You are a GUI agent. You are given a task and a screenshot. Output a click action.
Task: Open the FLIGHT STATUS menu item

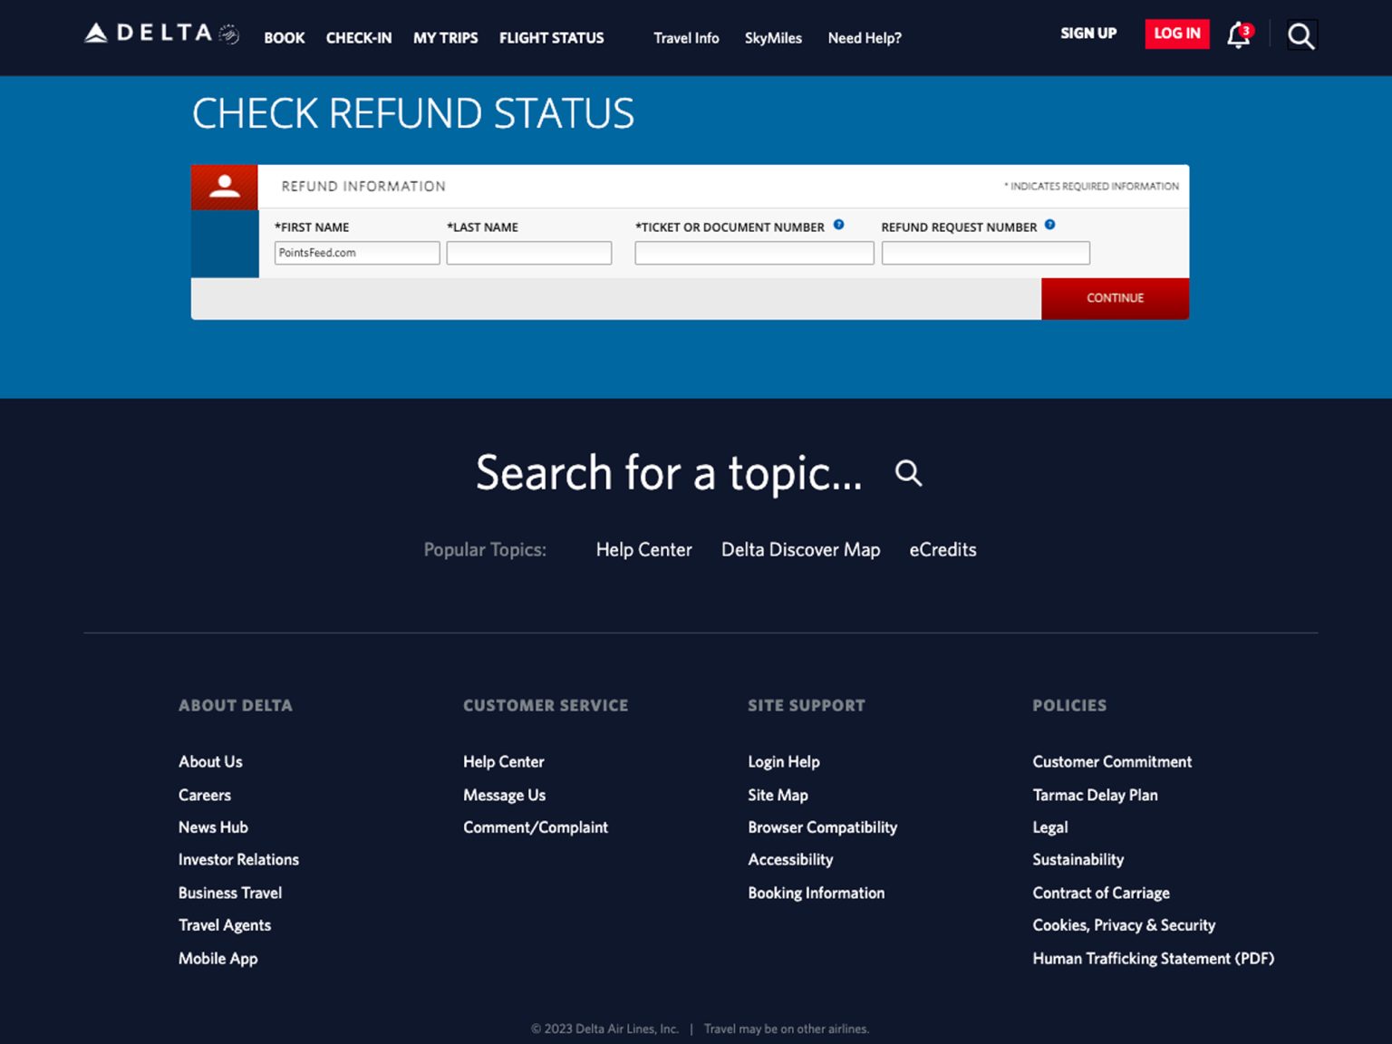coord(550,38)
